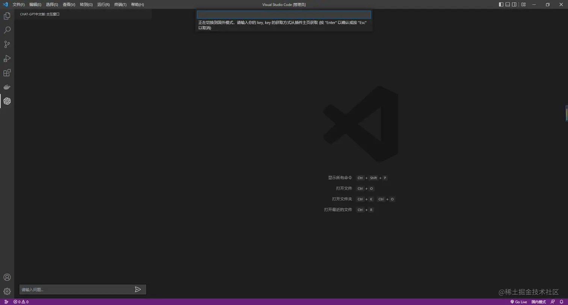Click the 打开文件 label above 打开文件夹
568x305 pixels.
pyautogui.click(x=344, y=188)
